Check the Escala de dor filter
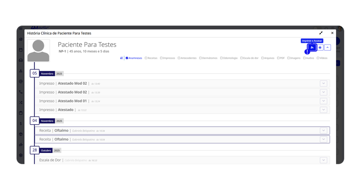Image resolution: width=361 pixels, height=190 pixels. tap(241, 58)
